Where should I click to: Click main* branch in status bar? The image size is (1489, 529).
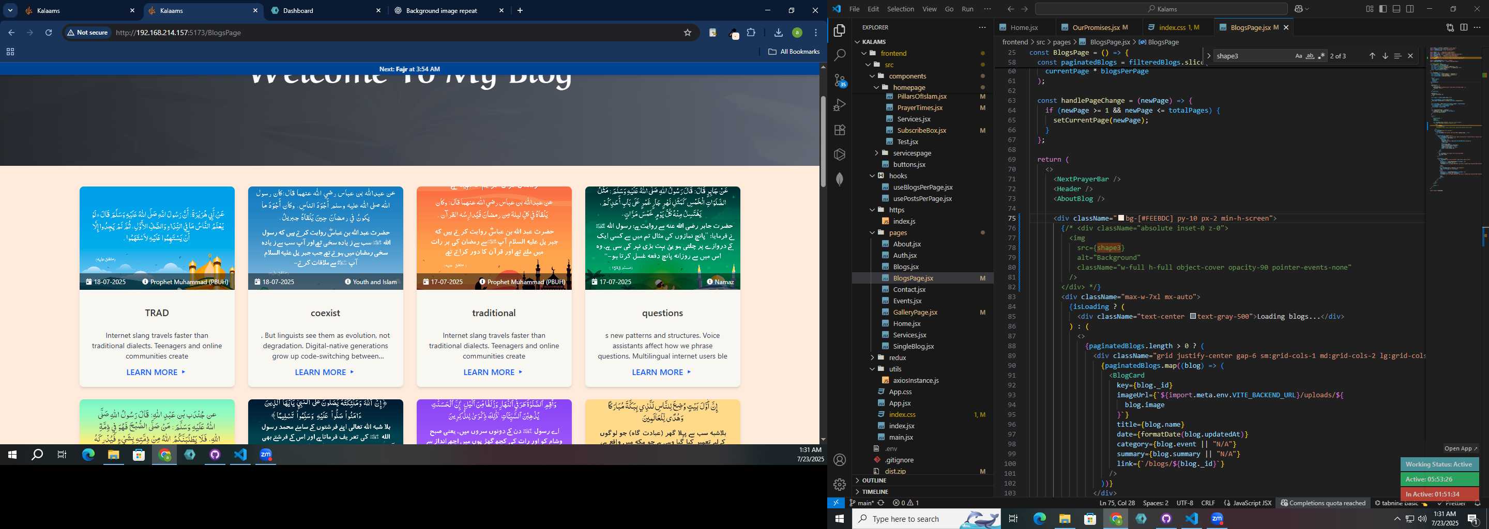[x=861, y=503]
